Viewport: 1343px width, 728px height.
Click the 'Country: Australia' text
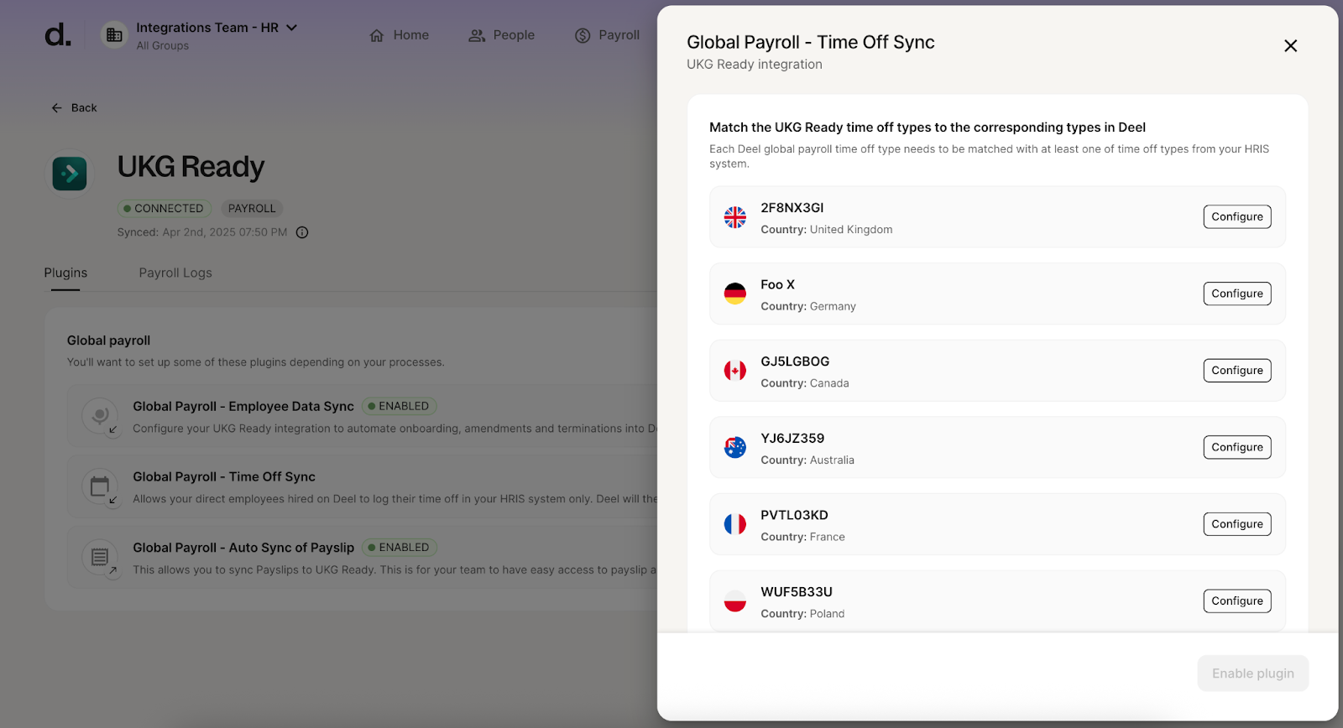tap(807, 460)
